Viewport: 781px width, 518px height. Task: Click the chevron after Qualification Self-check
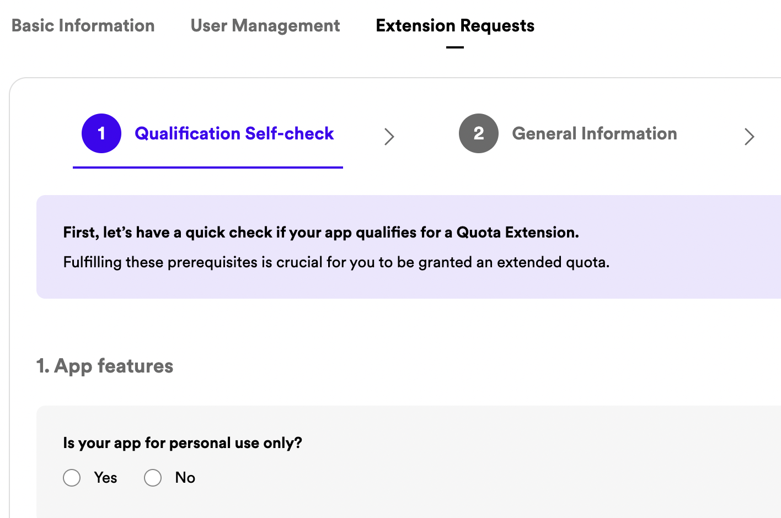[389, 136]
